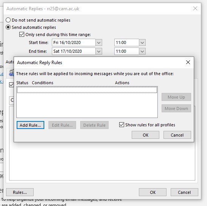Confirm Automatic Replies with bottom OK button
The width and height of the screenshot is (207, 206).
coord(153,192)
